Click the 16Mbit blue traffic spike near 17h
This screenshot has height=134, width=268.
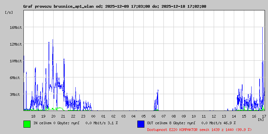[263, 68]
